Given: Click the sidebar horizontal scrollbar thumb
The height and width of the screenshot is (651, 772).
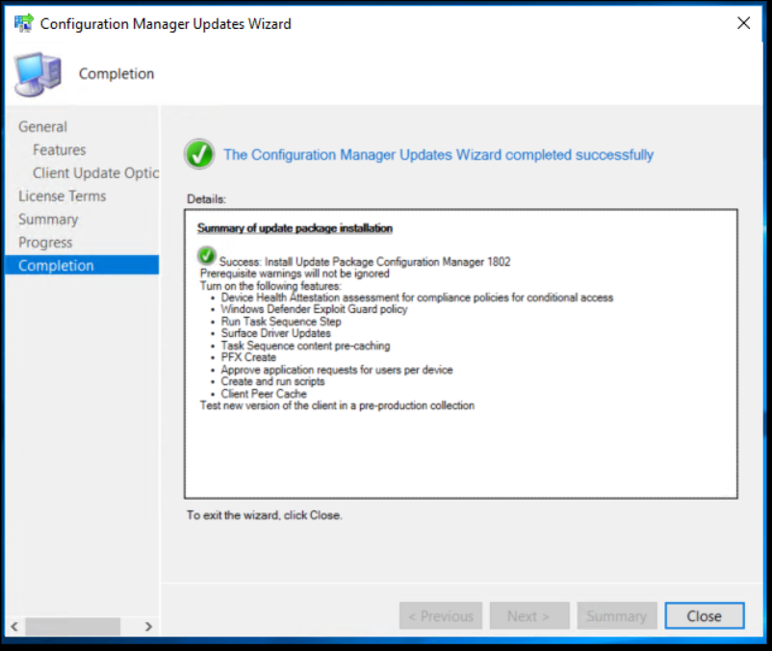Looking at the screenshot, I should [x=73, y=626].
